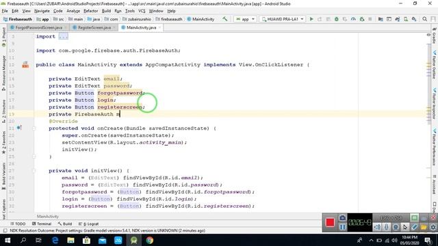Open the VCS menu
The height and width of the screenshot is (246, 438).
click(142, 11)
